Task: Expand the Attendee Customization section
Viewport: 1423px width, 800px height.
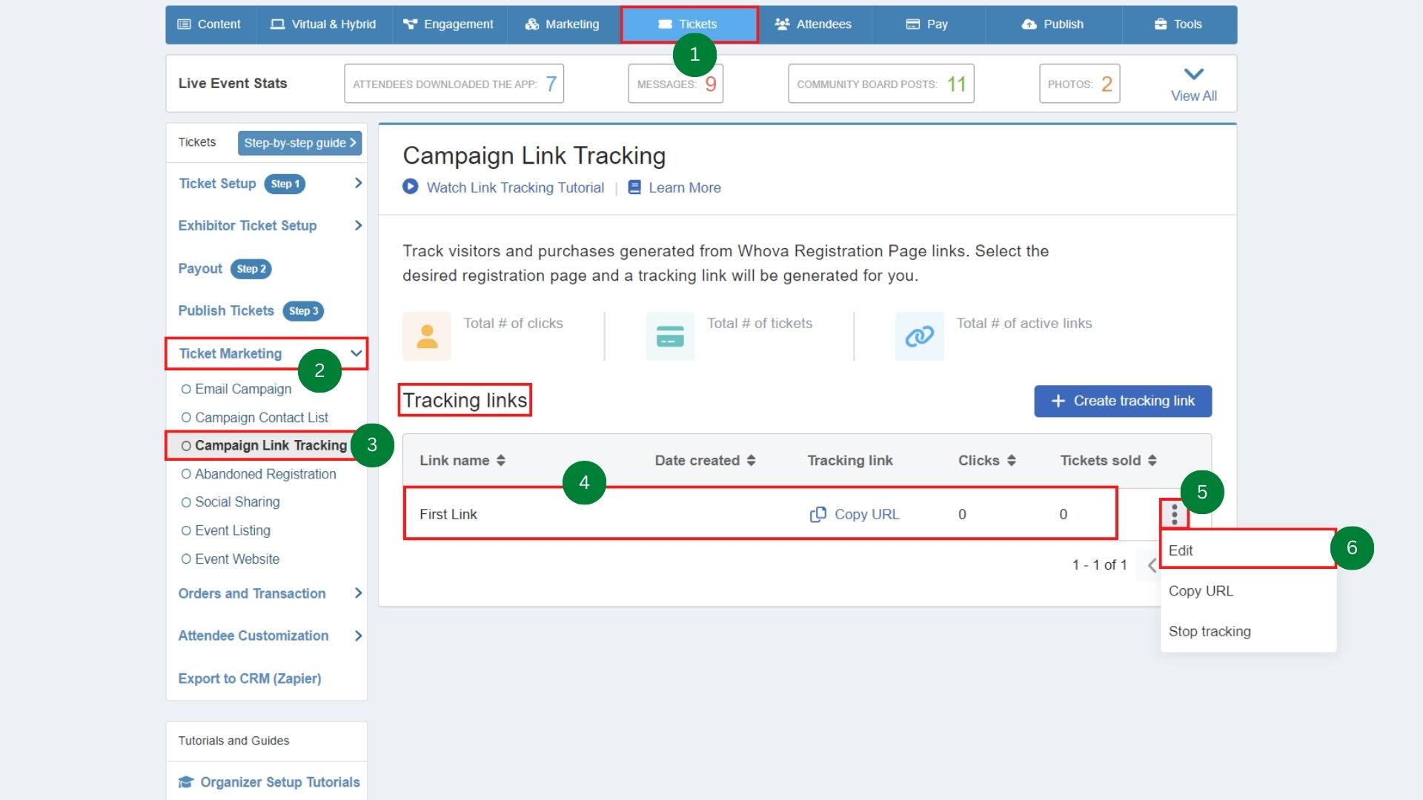Action: (x=359, y=636)
